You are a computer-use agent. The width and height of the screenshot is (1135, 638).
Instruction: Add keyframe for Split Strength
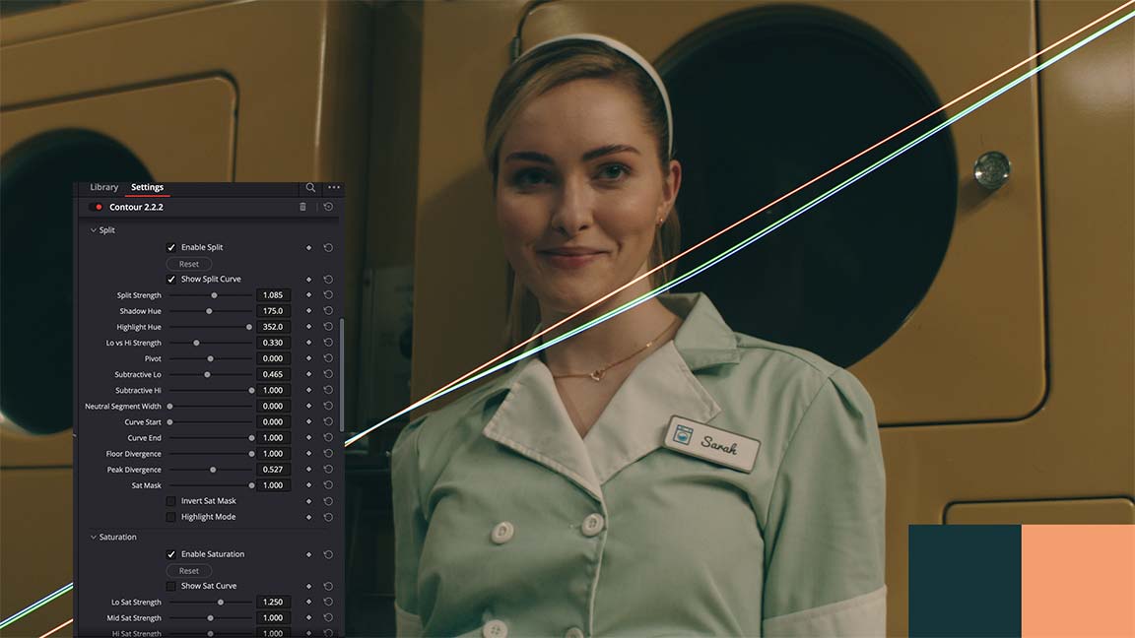(308, 295)
